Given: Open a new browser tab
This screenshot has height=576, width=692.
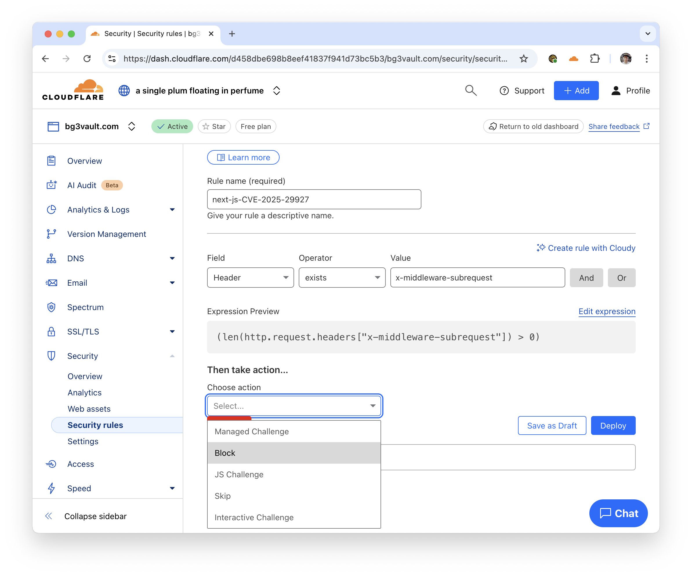Looking at the screenshot, I should [232, 34].
